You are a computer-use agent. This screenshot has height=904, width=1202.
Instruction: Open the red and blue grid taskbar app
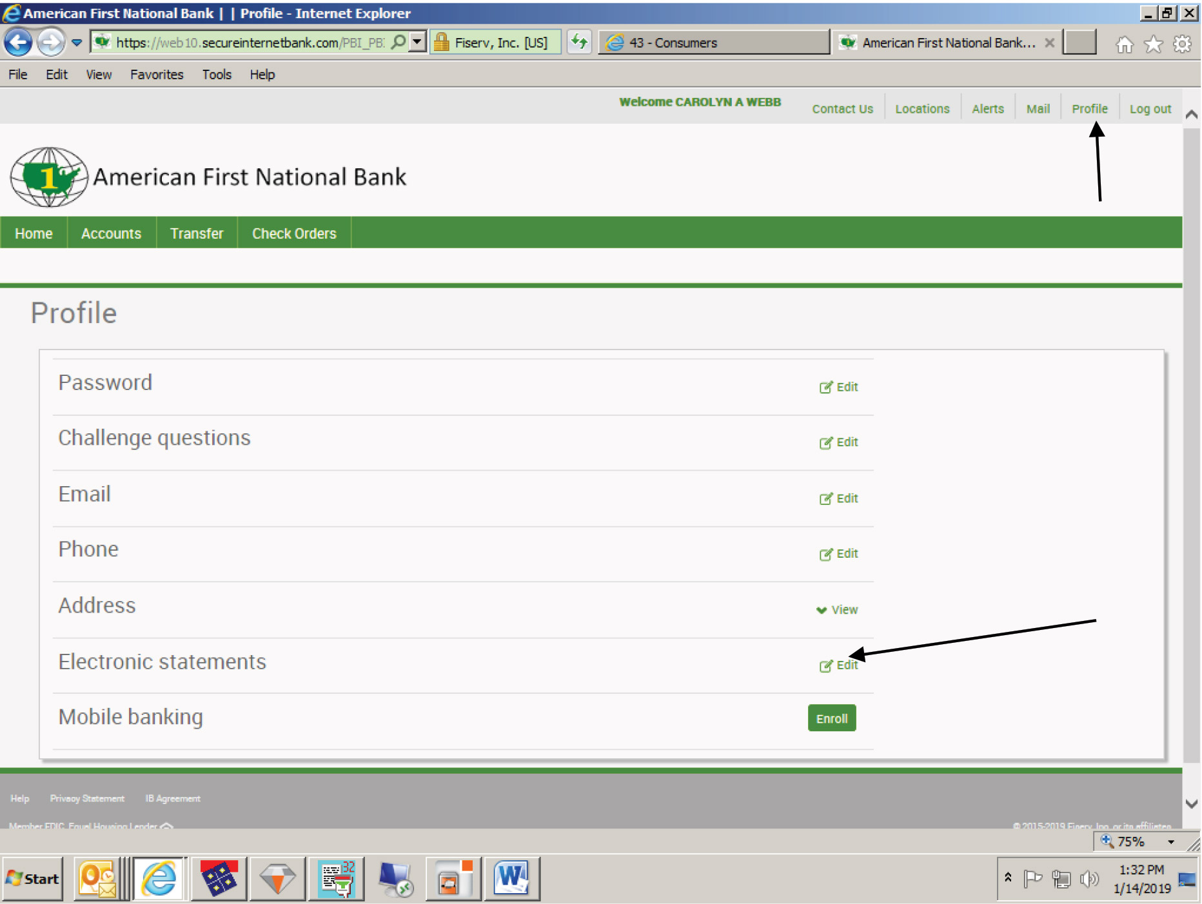[219, 878]
